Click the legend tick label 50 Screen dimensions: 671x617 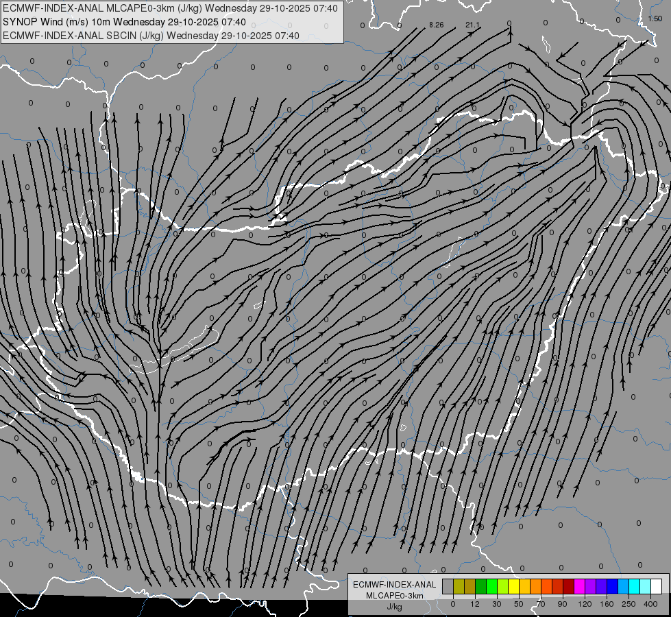(519, 604)
